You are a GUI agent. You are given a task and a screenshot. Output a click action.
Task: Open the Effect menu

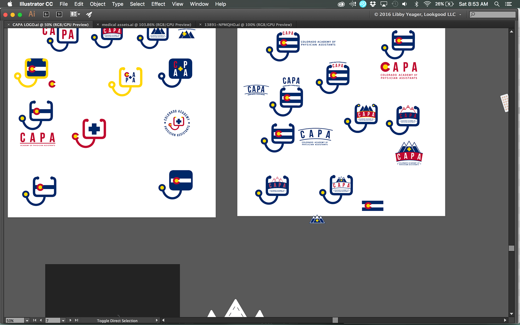coord(158,4)
